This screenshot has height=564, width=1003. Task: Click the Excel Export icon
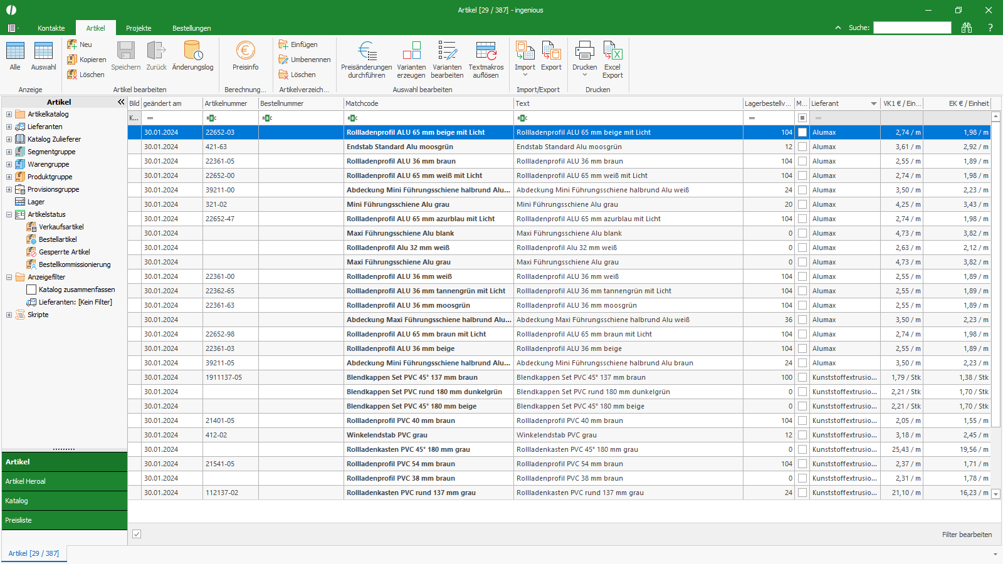coord(612,51)
